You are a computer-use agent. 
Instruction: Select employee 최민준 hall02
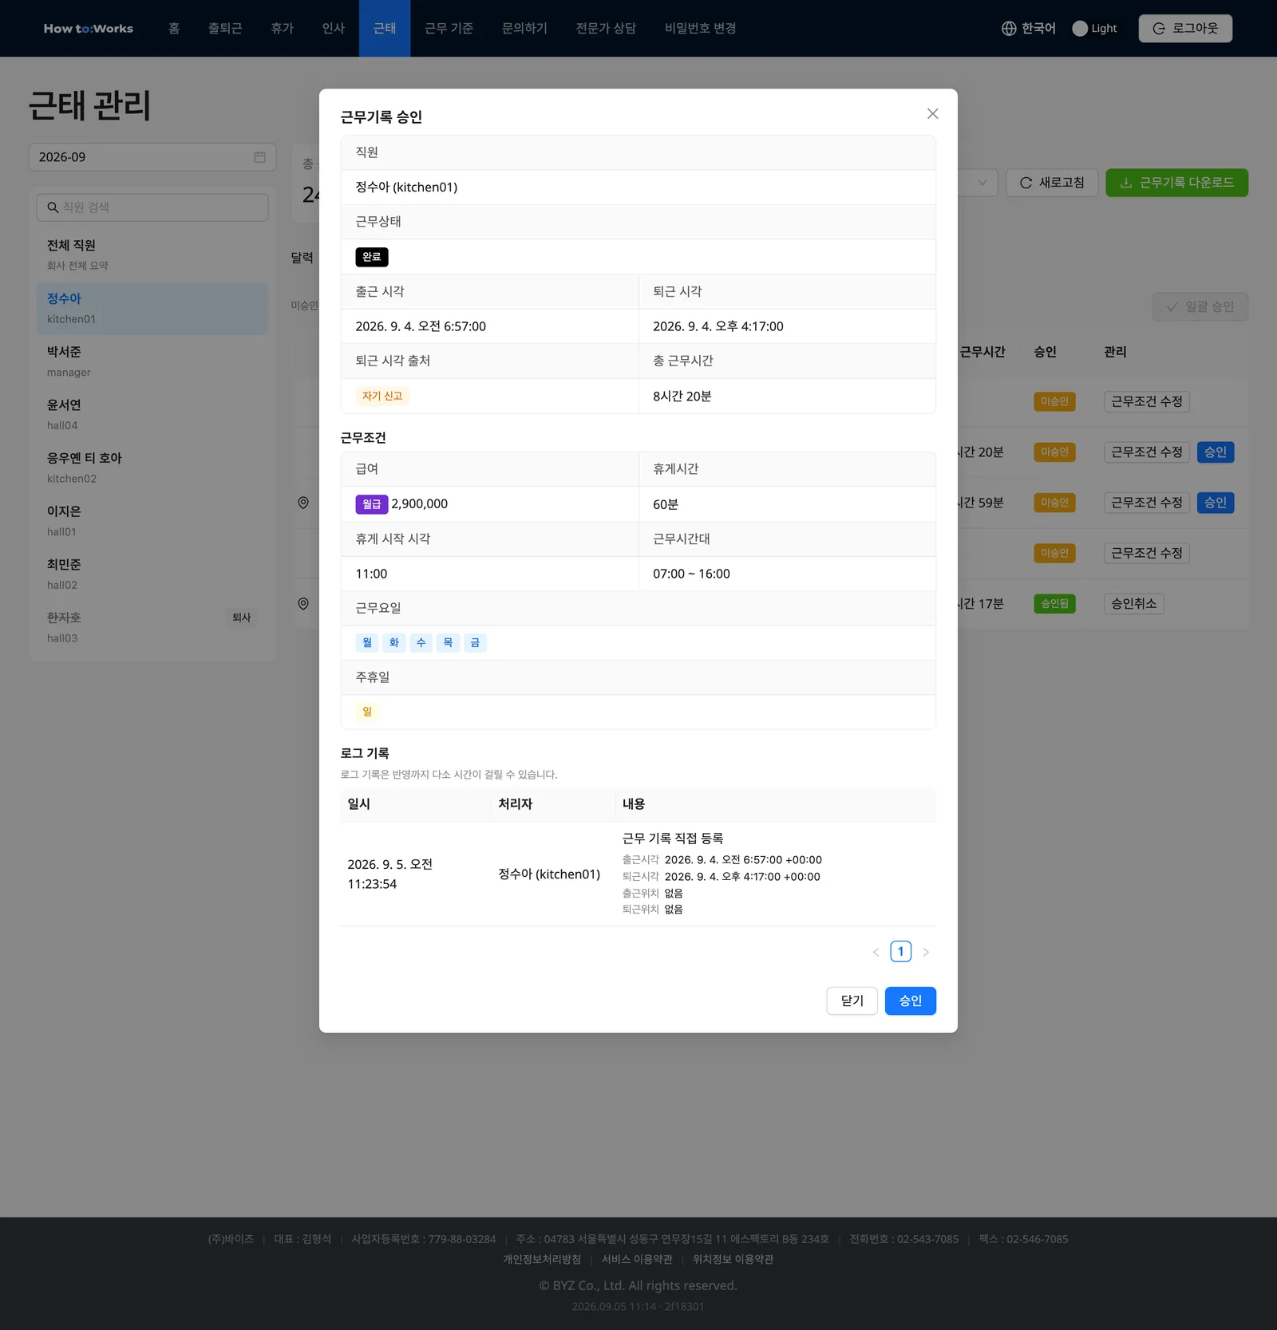click(152, 574)
